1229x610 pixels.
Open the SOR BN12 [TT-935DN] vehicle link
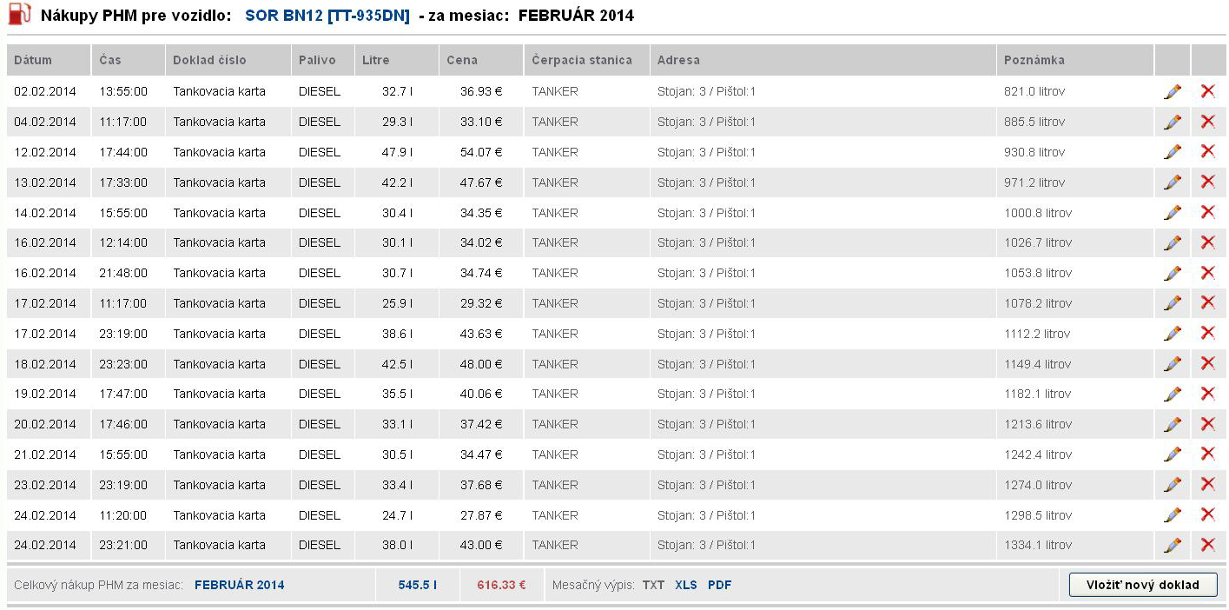[327, 16]
